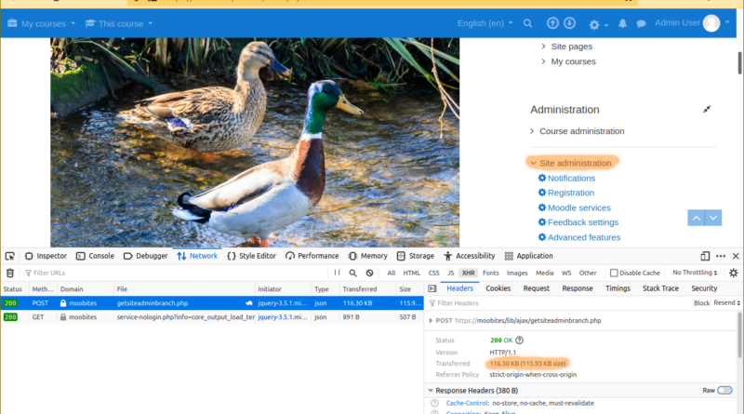Screen dimensions: 744x414
Task: Open the Timings tab
Action: coord(618,288)
